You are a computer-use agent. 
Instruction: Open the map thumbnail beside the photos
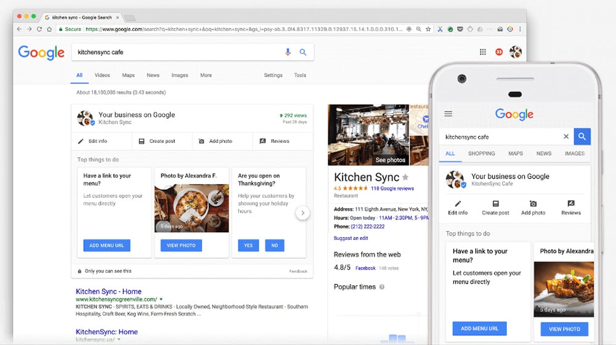point(419,120)
